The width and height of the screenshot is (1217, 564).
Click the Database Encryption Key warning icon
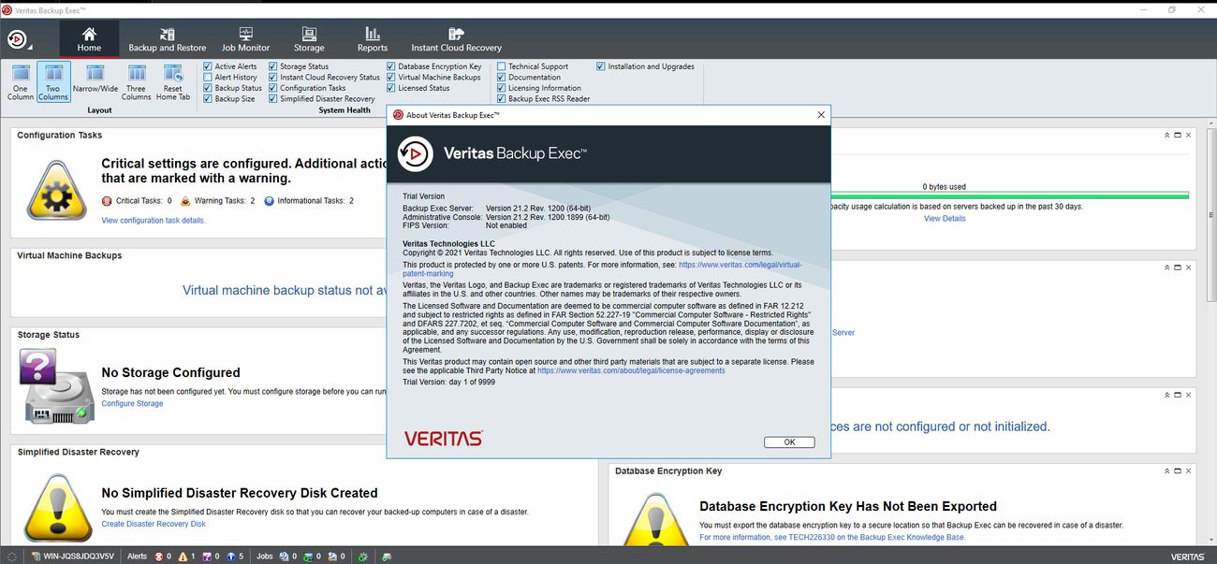(x=655, y=520)
